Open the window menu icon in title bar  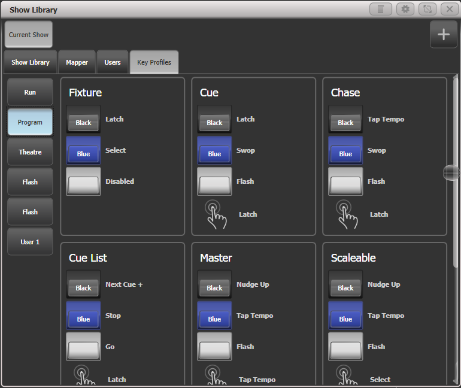[381, 10]
